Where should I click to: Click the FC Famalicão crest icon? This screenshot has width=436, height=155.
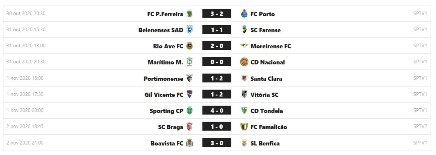pos(244,127)
